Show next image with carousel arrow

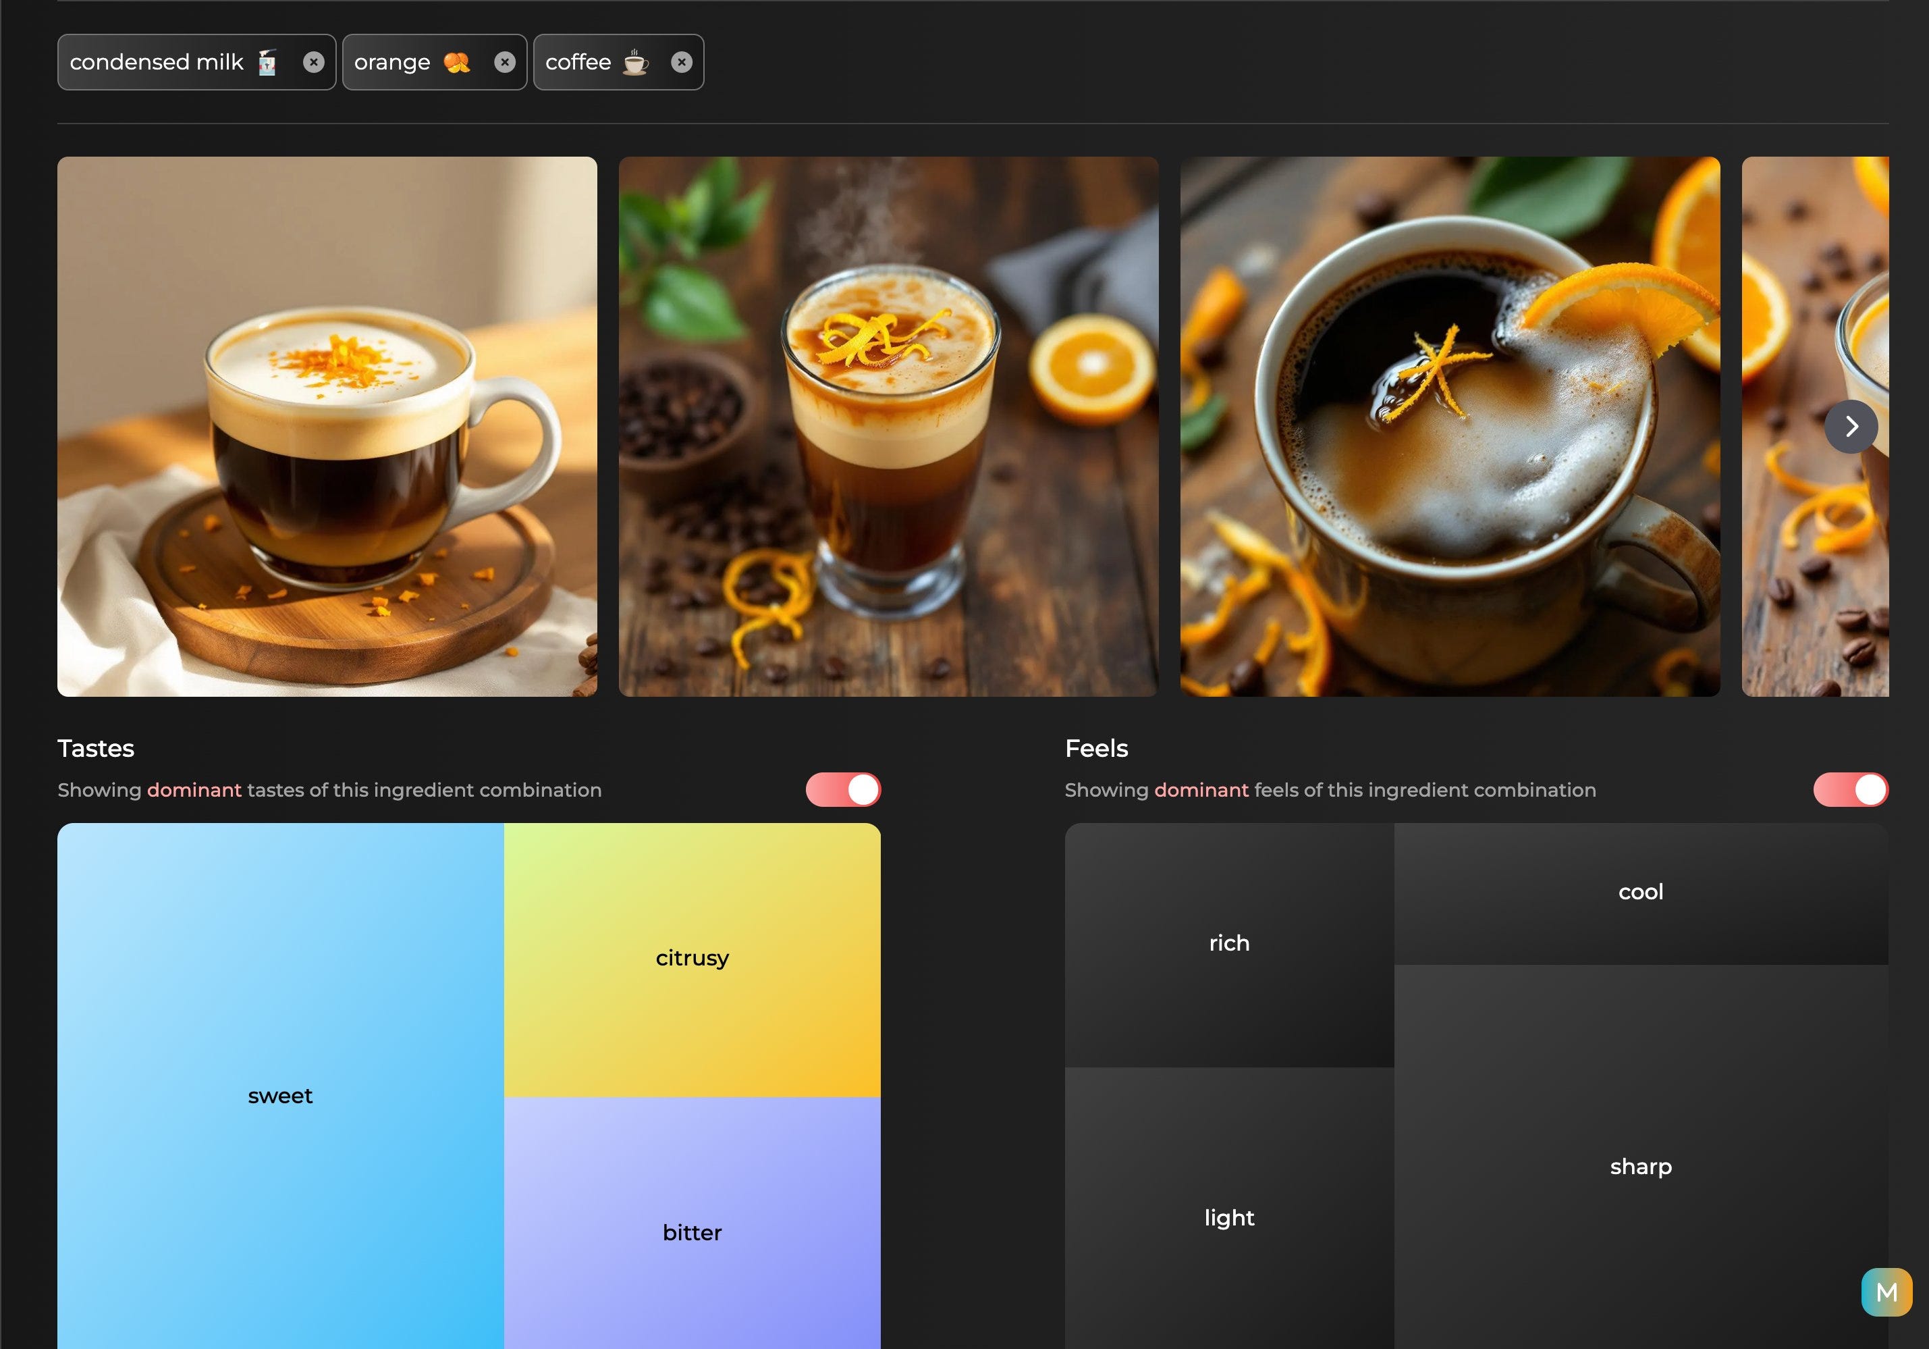pyautogui.click(x=1850, y=427)
